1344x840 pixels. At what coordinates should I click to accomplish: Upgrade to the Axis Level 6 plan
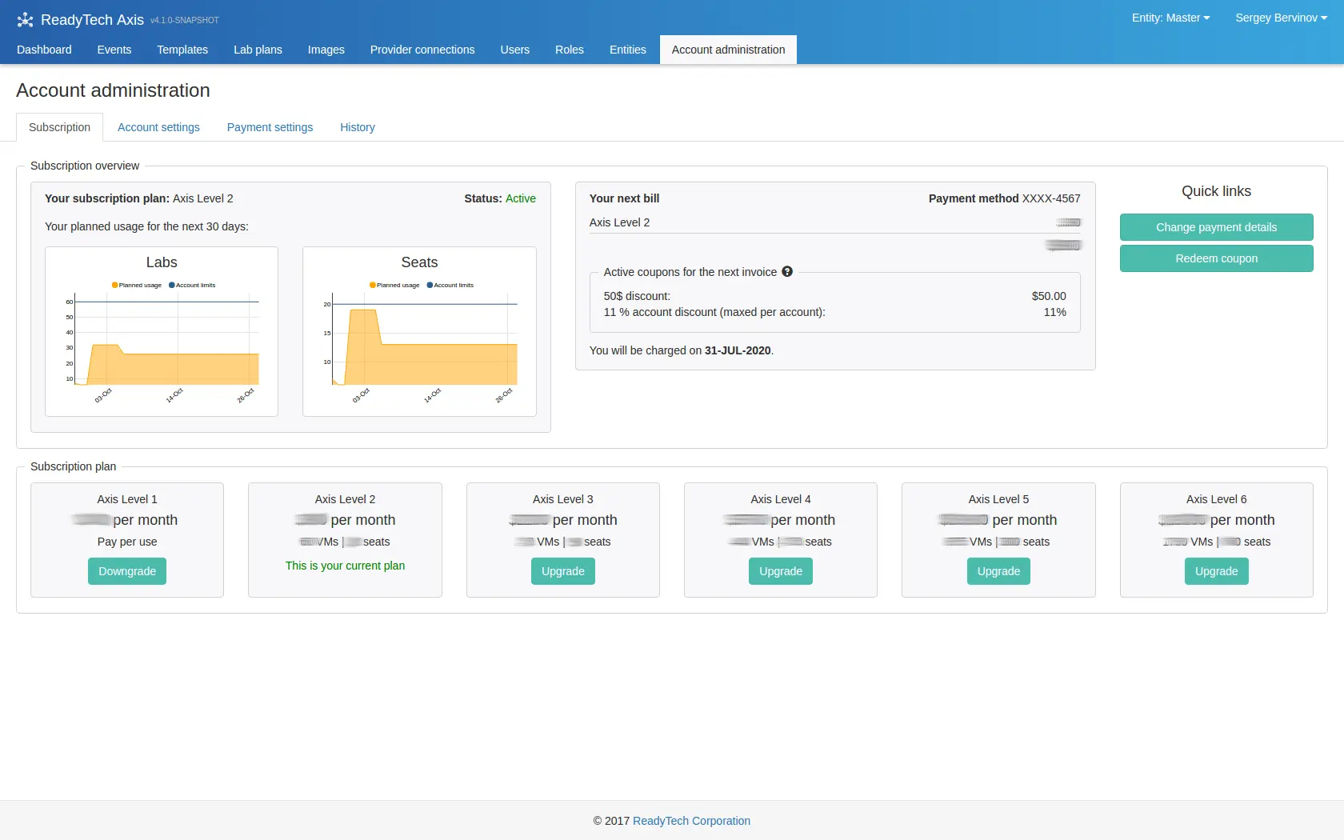click(1215, 571)
